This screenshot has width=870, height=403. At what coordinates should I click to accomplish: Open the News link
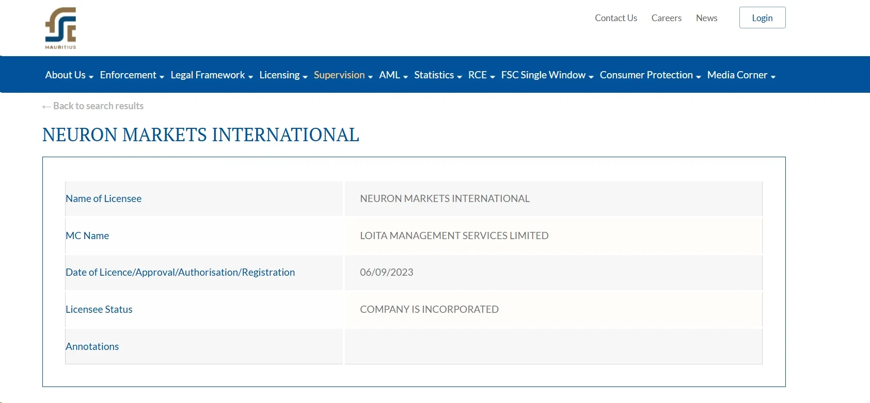click(707, 18)
